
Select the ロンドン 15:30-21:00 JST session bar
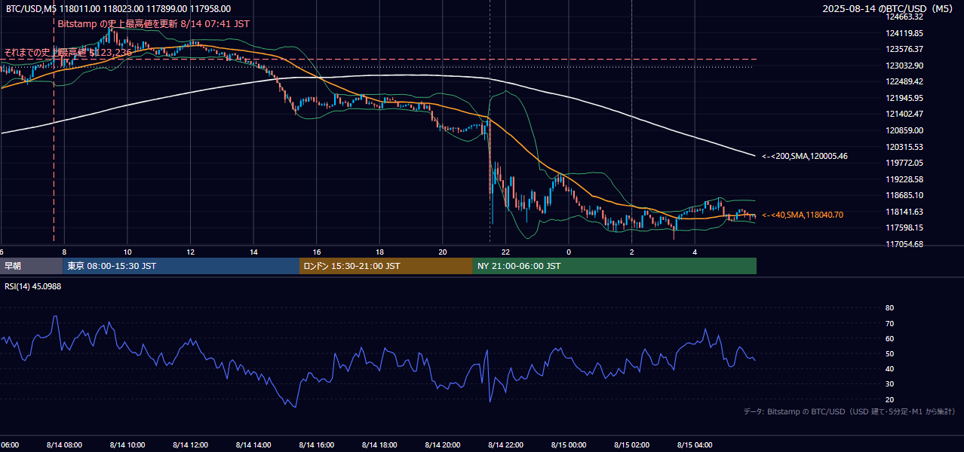pos(386,266)
